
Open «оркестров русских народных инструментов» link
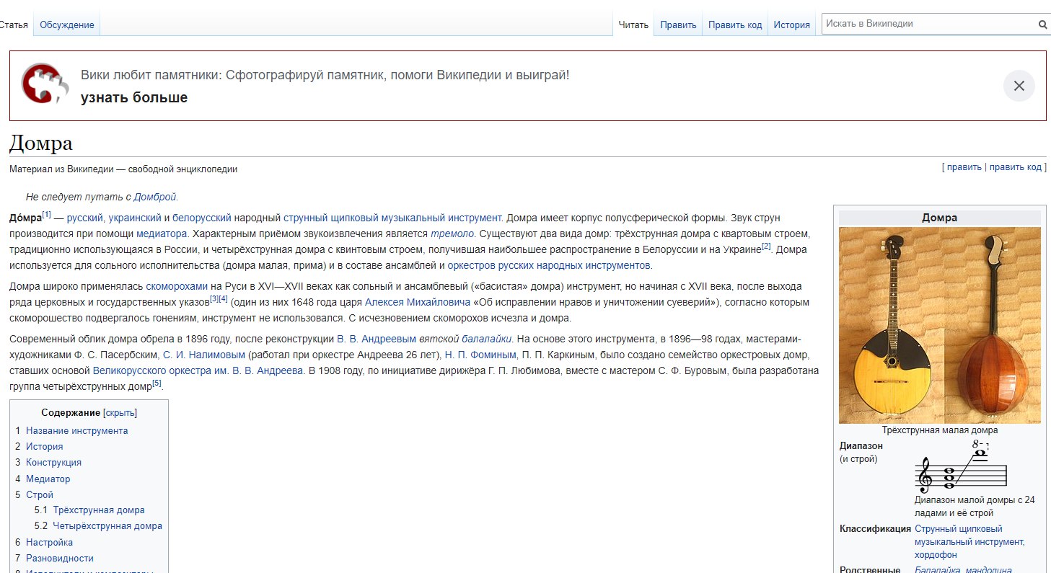(x=549, y=265)
